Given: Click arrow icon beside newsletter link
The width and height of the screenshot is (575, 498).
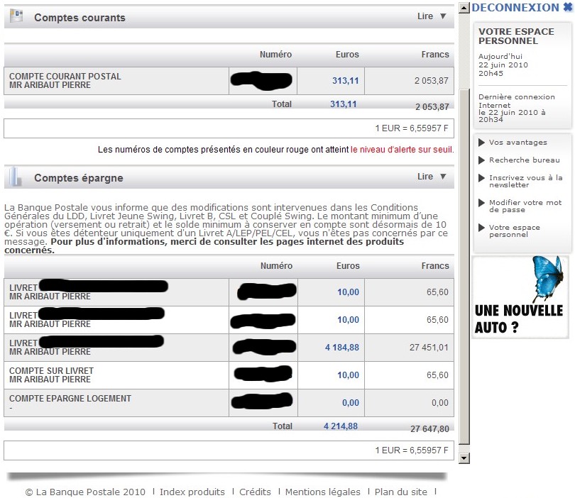Looking at the screenshot, I should click(482, 178).
